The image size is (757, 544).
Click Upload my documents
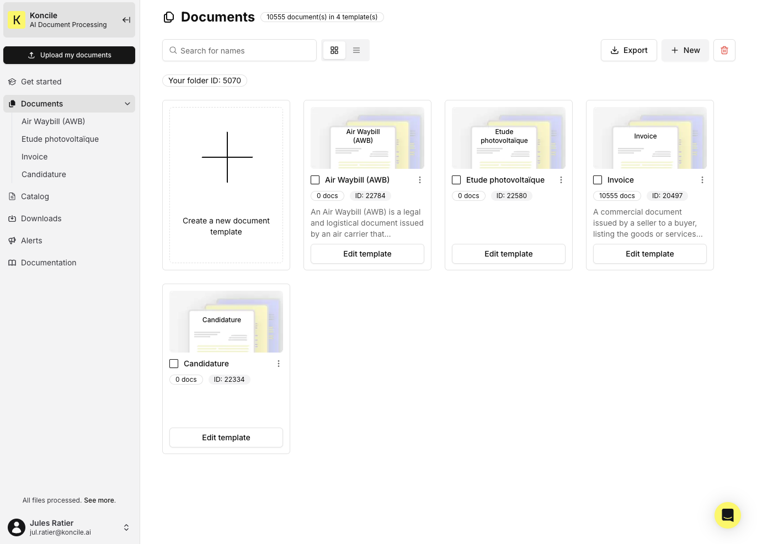coord(69,55)
